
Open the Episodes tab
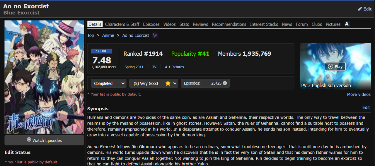[x=151, y=24]
